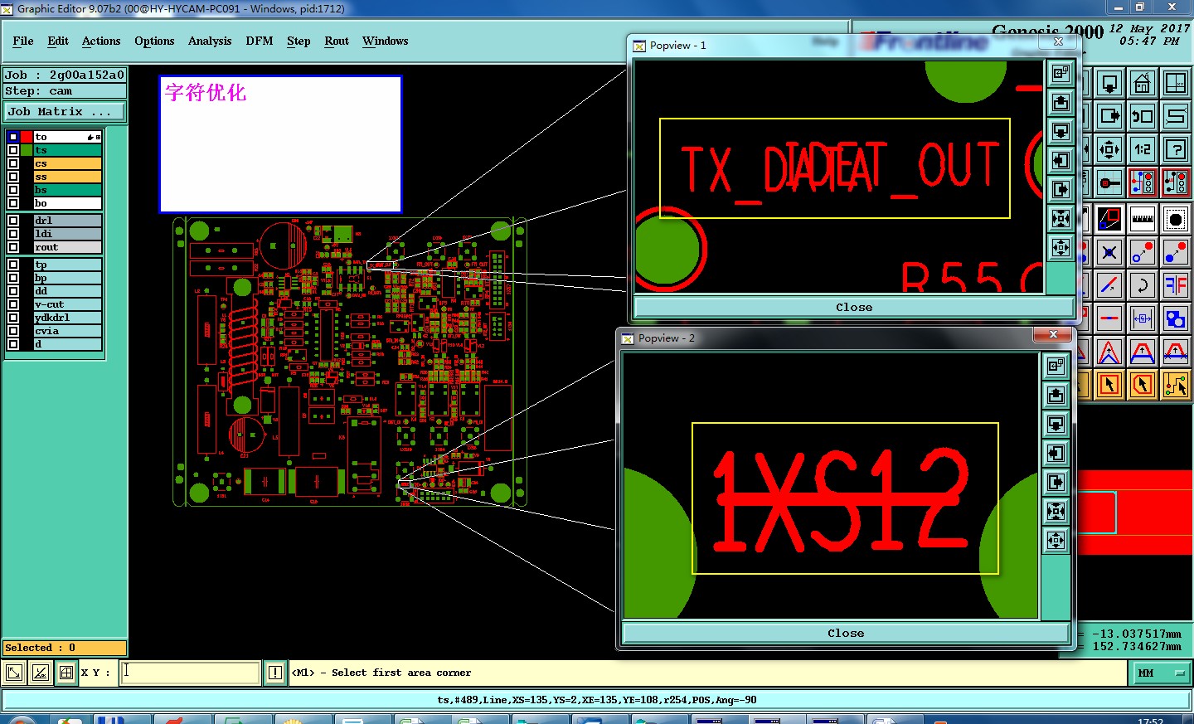Click the pan right arrow icon in right toolbar
Image resolution: width=1194 pixels, height=724 pixels.
(1109, 116)
